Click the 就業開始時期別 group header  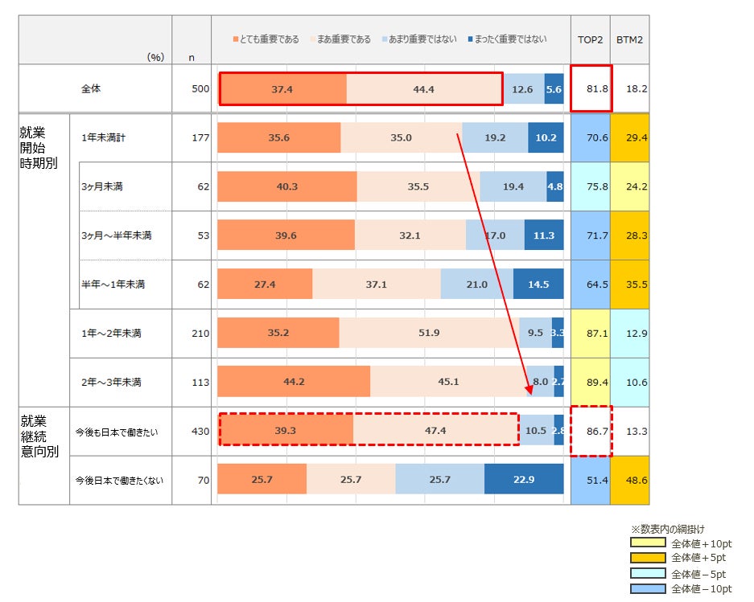point(39,148)
